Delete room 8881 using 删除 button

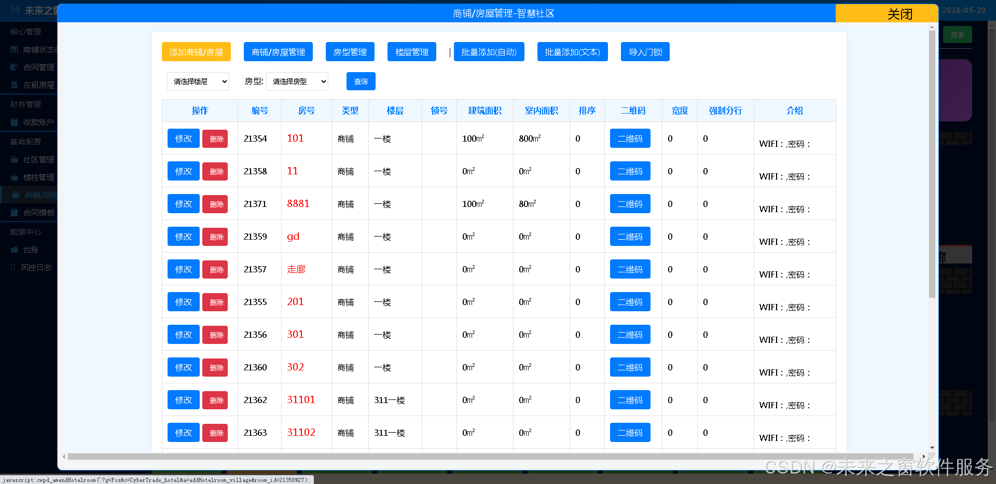[215, 204]
